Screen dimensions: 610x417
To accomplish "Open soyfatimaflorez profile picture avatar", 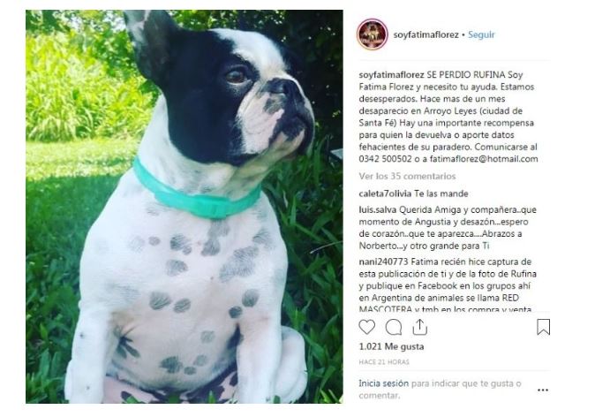I will click(373, 34).
